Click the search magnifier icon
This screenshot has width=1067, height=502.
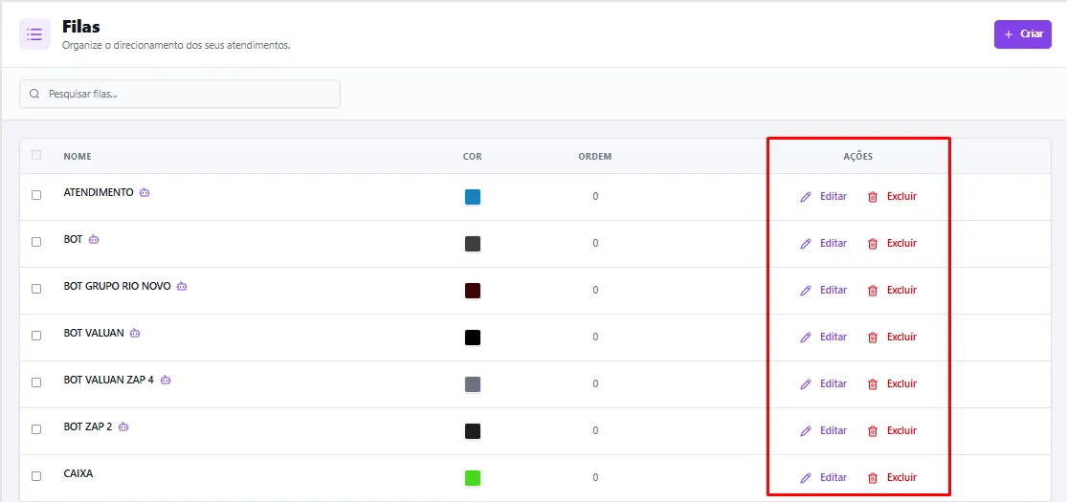click(x=34, y=94)
